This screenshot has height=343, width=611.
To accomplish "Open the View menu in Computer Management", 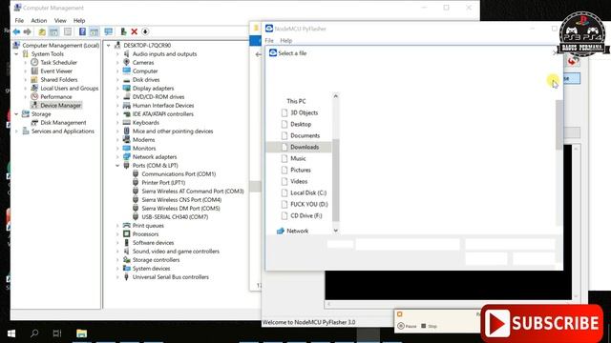I will tap(60, 20).
